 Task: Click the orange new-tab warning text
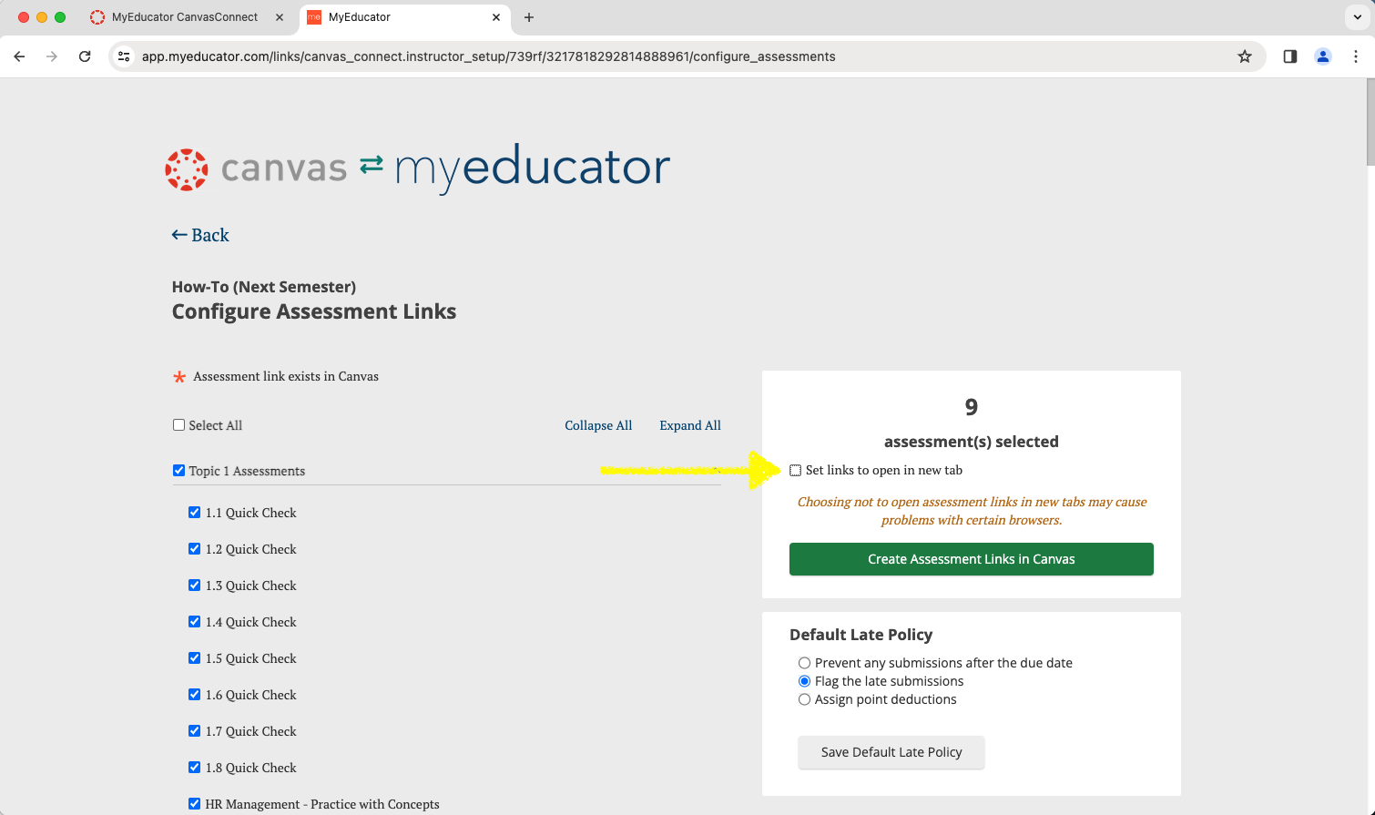(x=972, y=511)
